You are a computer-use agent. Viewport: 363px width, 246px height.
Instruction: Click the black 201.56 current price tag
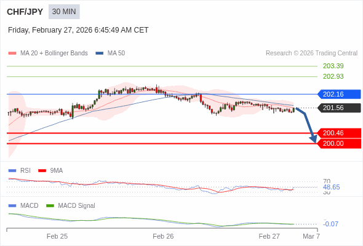pyautogui.click(x=339, y=108)
